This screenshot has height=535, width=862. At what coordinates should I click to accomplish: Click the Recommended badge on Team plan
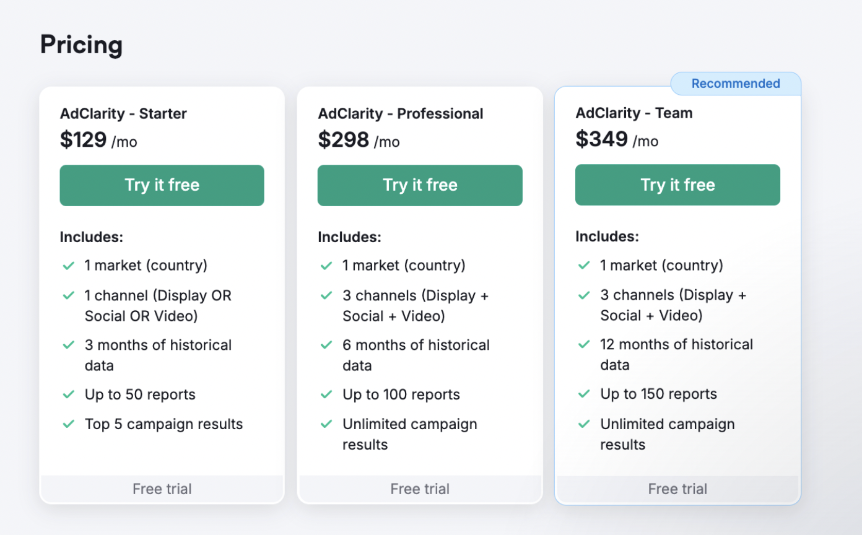point(736,84)
